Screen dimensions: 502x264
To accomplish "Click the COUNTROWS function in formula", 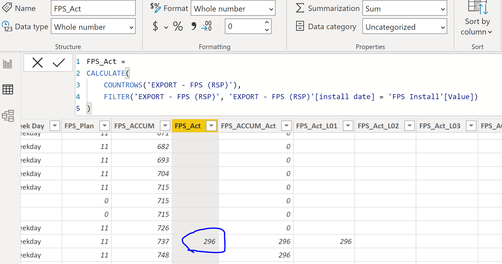I will pyautogui.click(x=123, y=85).
